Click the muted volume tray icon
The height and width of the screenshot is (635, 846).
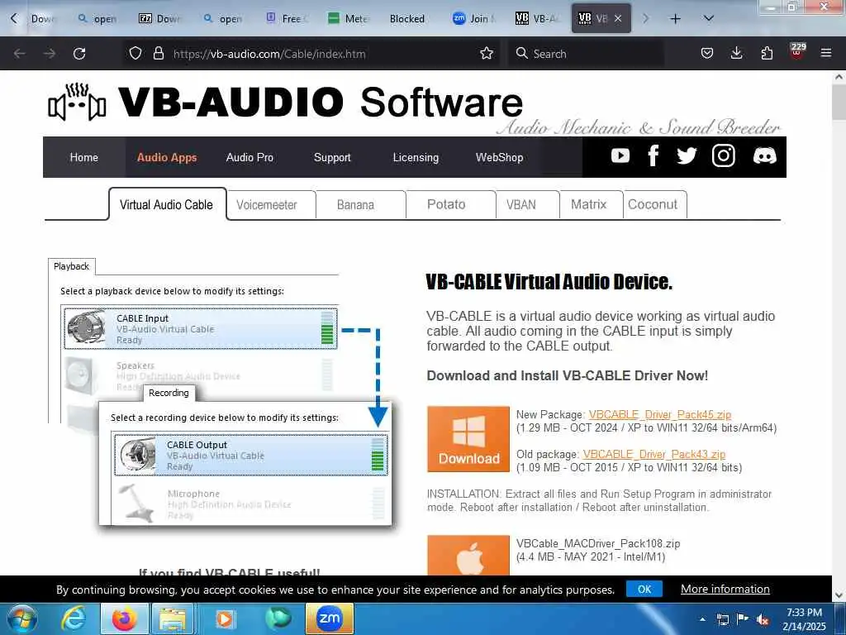(x=763, y=619)
